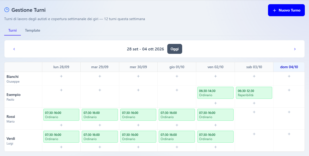The image size is (309, 156).
Task: Add another shift for Rossi on gio 01/10
Action: [177, 125]
